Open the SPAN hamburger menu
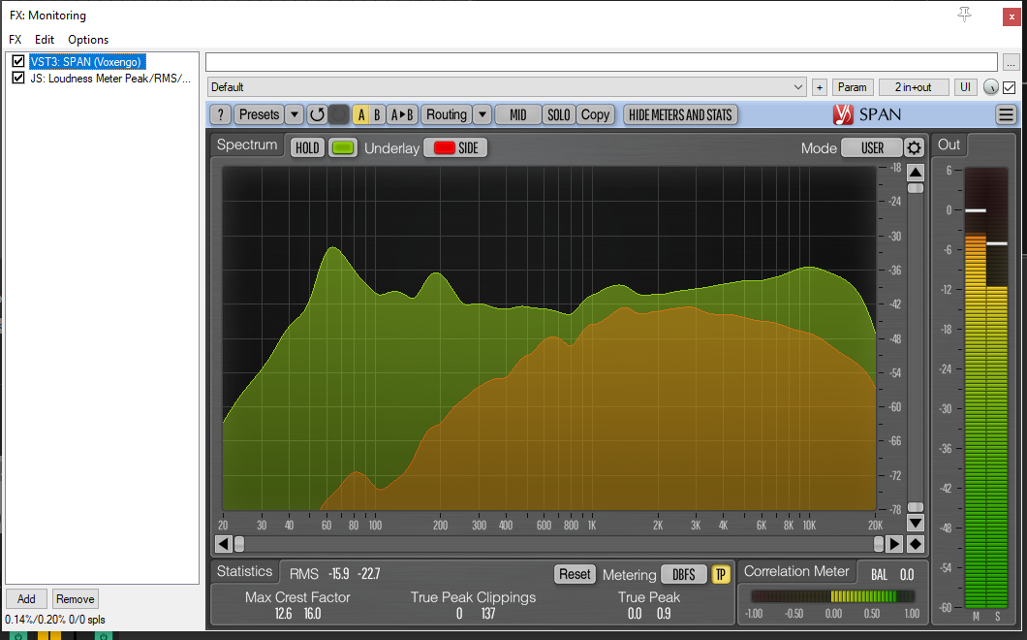The image size is (1027, 640). point(1006,114)
